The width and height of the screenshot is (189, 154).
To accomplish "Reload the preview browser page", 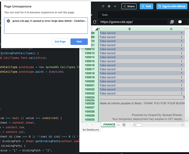I will click(94, 22).
